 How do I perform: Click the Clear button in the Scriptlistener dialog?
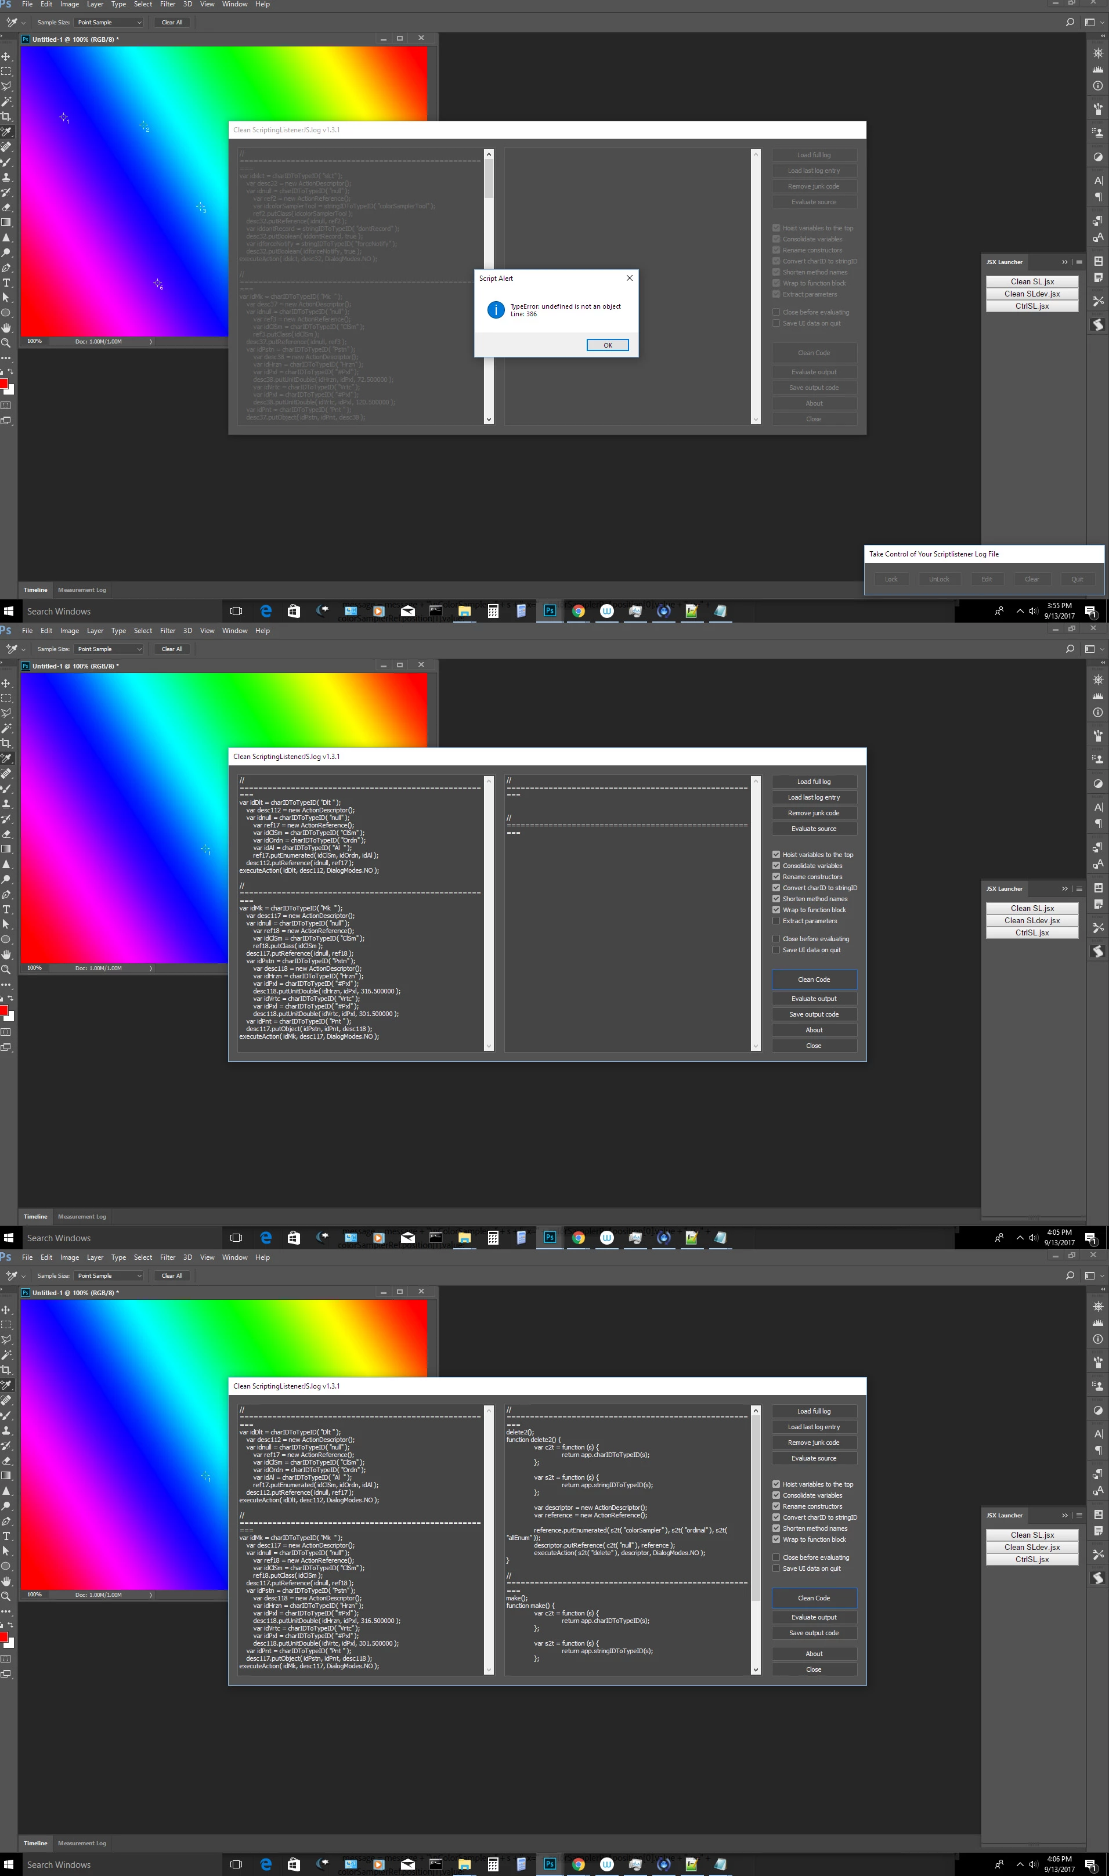pos(1031,579)
